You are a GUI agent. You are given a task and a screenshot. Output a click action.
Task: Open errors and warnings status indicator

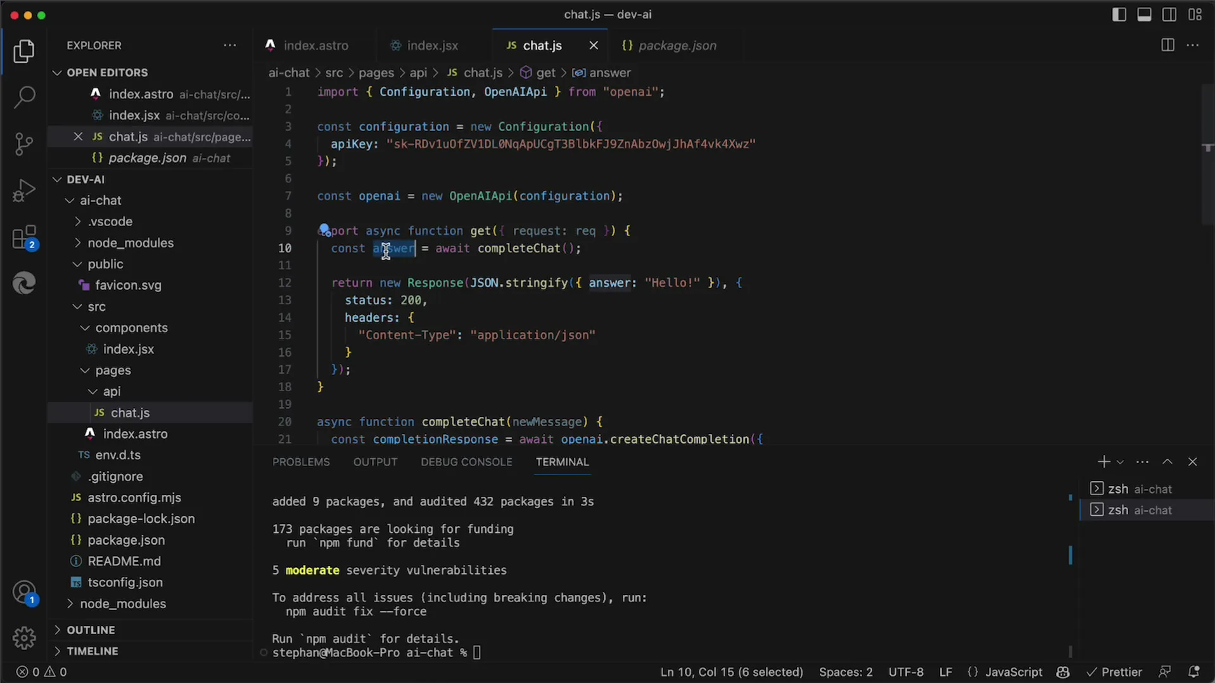[x=41, y=672]
